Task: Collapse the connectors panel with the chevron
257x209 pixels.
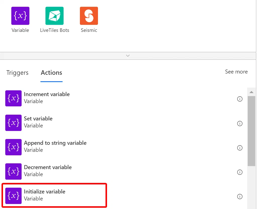Action: point(128,56)
